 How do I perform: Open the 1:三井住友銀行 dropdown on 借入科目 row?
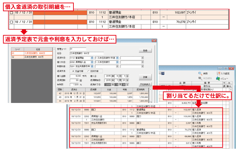[117, 62]
